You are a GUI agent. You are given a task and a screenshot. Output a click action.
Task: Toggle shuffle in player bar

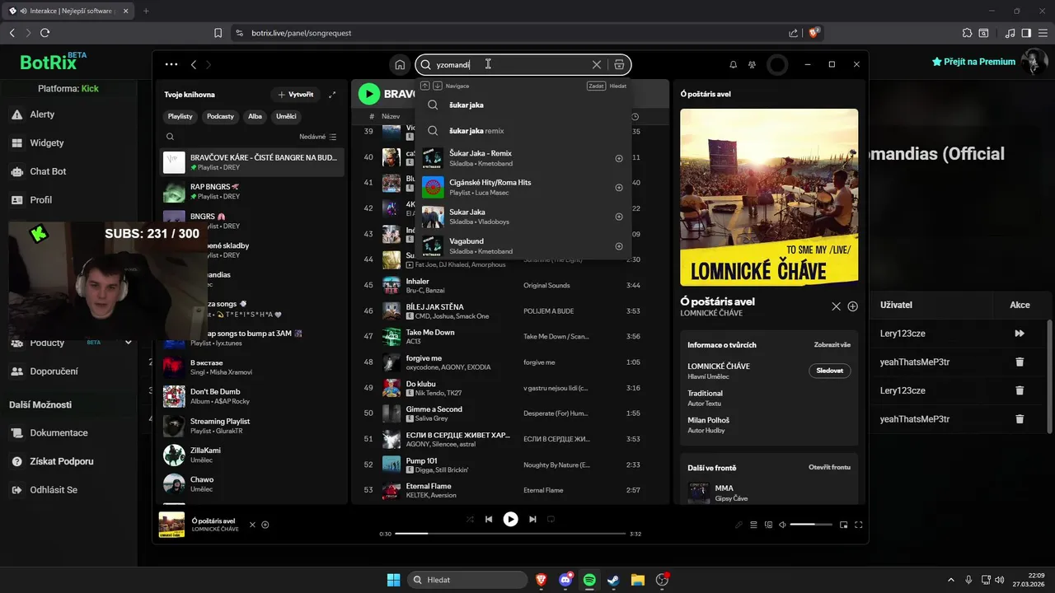[x=470, y=519]
